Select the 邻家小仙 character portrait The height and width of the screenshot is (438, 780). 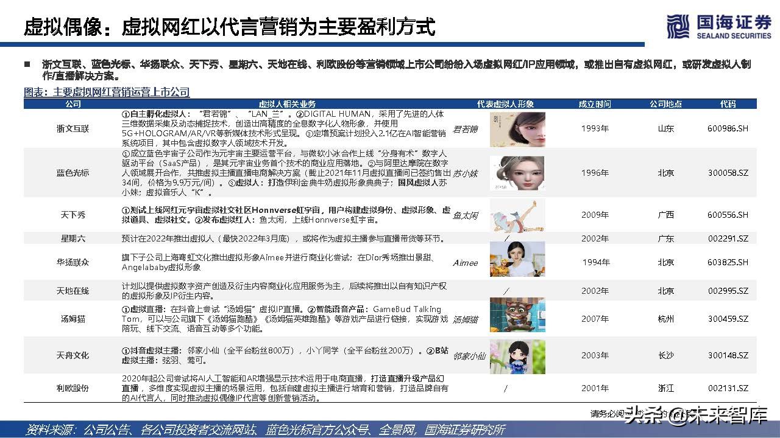[517, 356]
